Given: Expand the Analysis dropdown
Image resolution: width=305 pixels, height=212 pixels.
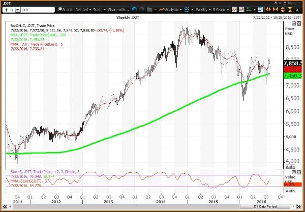Looking at the screenshot, I should click(169, 9).
